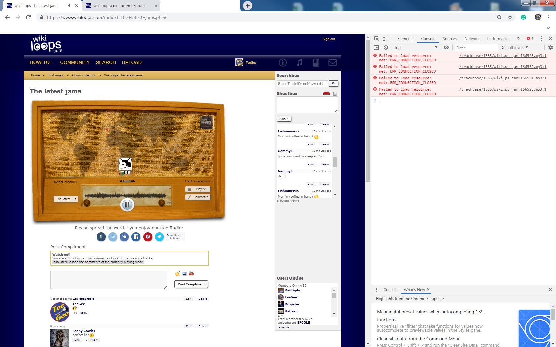The image size is (556, 347).
Task: Load comments of currently playing track
Action: (x=98, y=262)
